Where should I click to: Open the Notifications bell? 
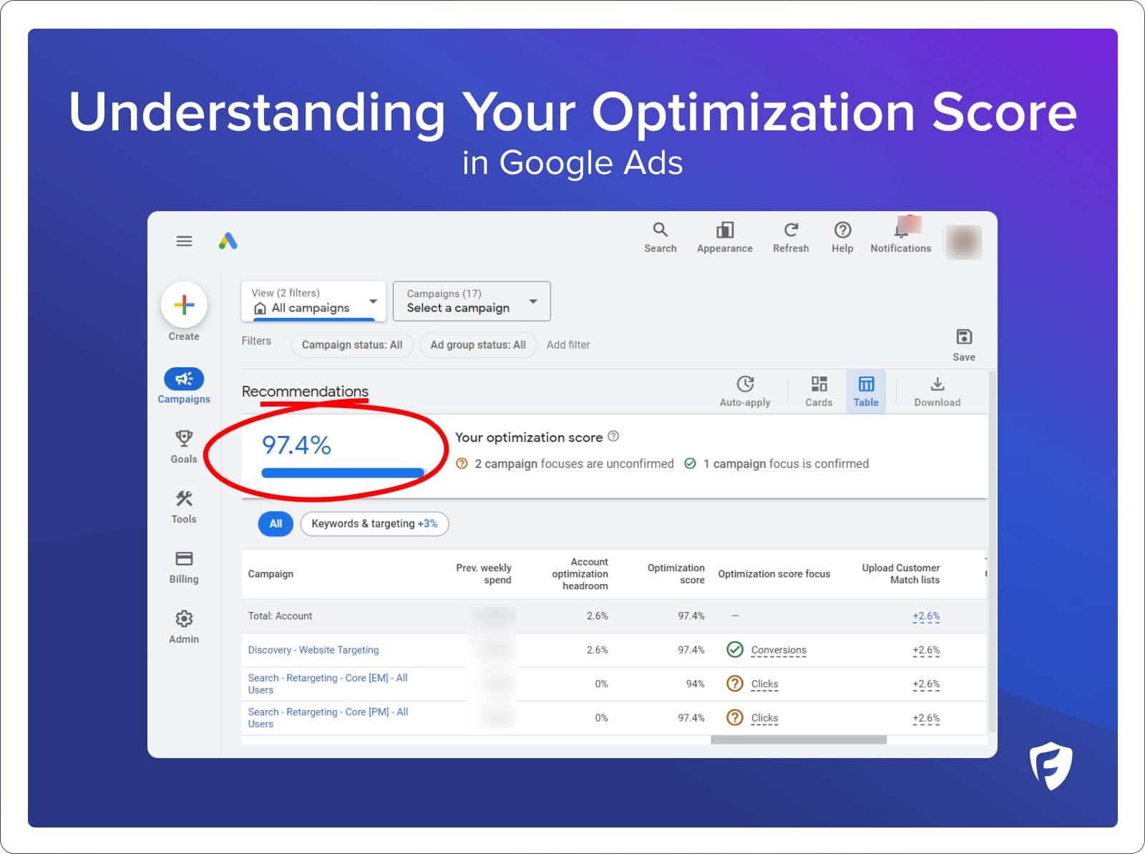[900, 238]
